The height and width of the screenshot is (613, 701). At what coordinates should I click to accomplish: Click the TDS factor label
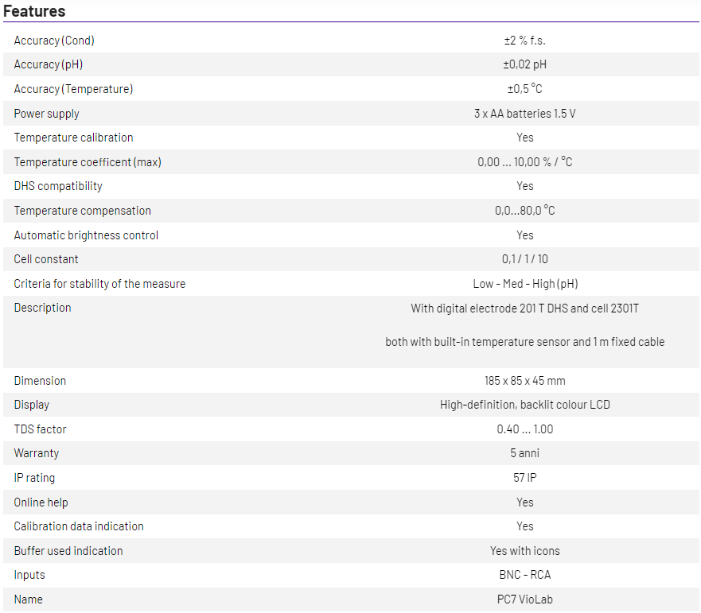point(40,429)
